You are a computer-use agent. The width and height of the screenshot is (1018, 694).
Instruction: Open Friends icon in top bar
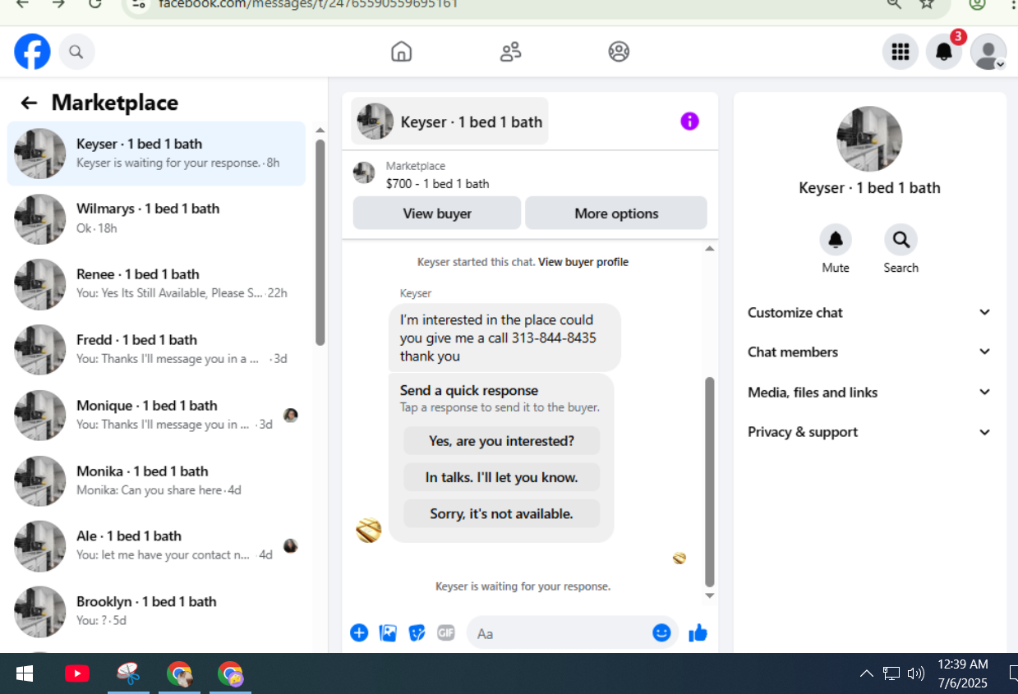coord(510,52)
